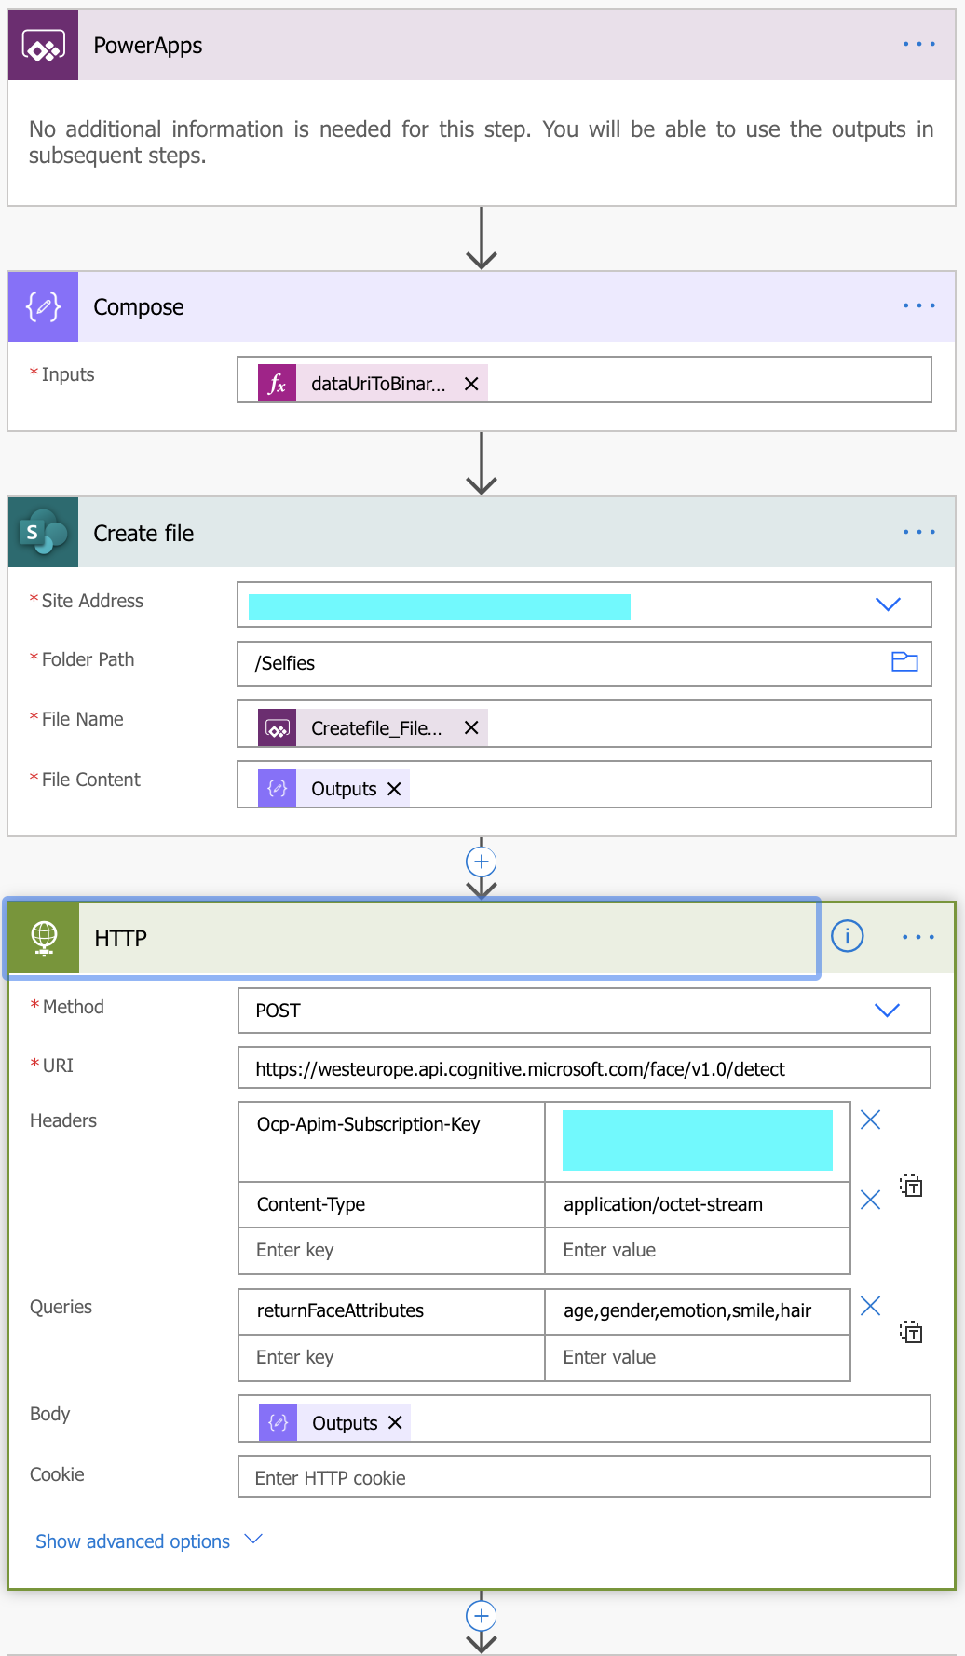The image size is (965, 1656).
Task: Switch Headers to text mode
Action: pyautogui.click(x=911, y=1186)
